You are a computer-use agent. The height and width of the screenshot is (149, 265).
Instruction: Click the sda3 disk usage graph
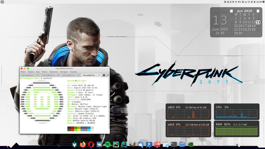click(x=188, y=131)
